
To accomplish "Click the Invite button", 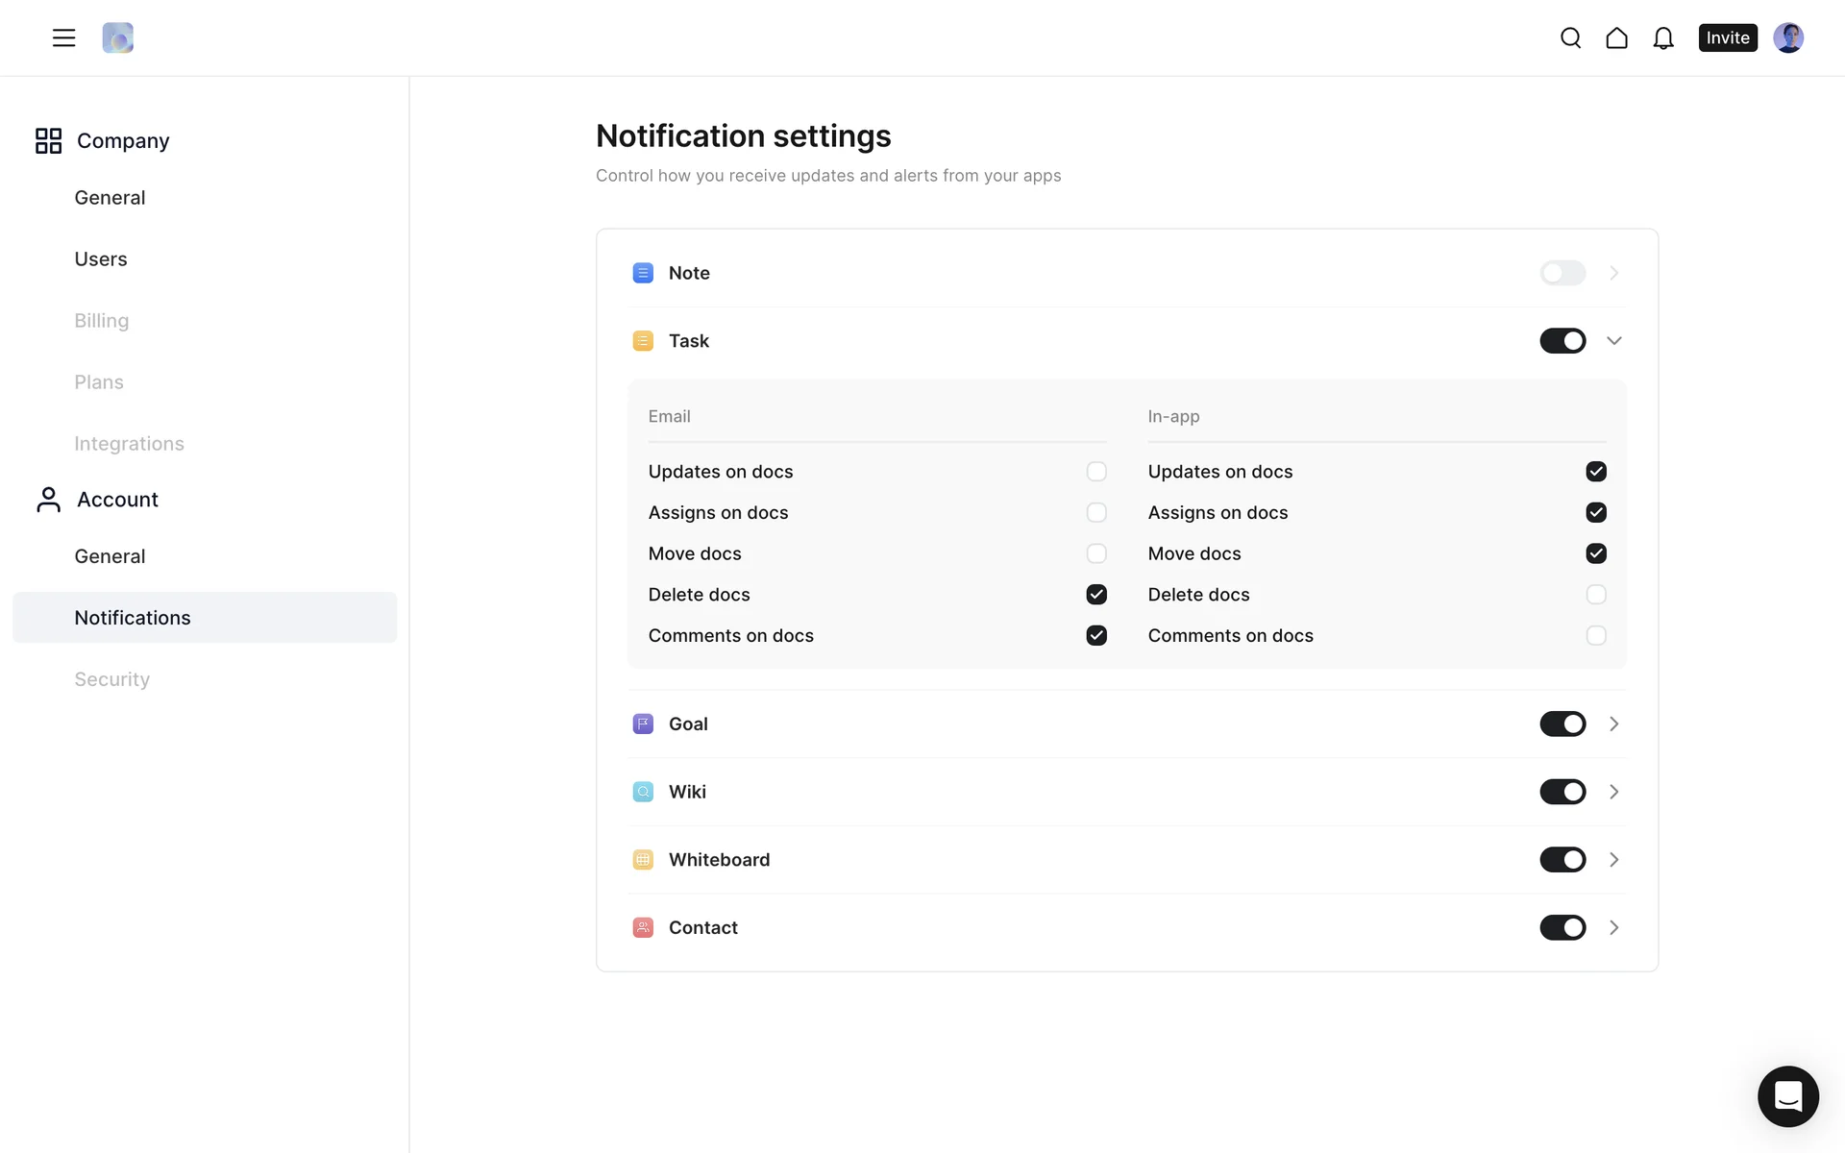I will tap(1727, 37).
